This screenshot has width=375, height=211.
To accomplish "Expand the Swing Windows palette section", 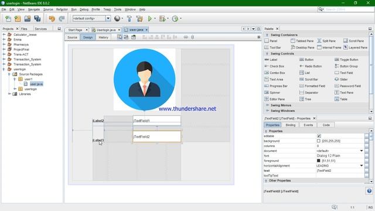I will (x=267, y=111).
